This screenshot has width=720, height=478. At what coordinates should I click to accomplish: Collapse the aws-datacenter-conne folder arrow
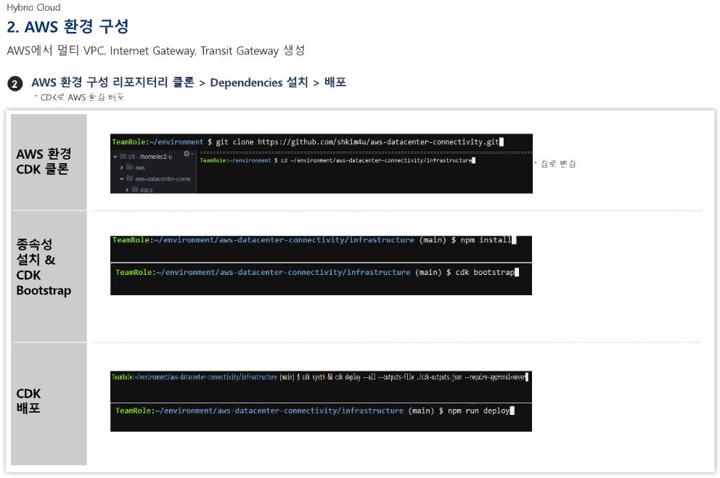(122, 179)
